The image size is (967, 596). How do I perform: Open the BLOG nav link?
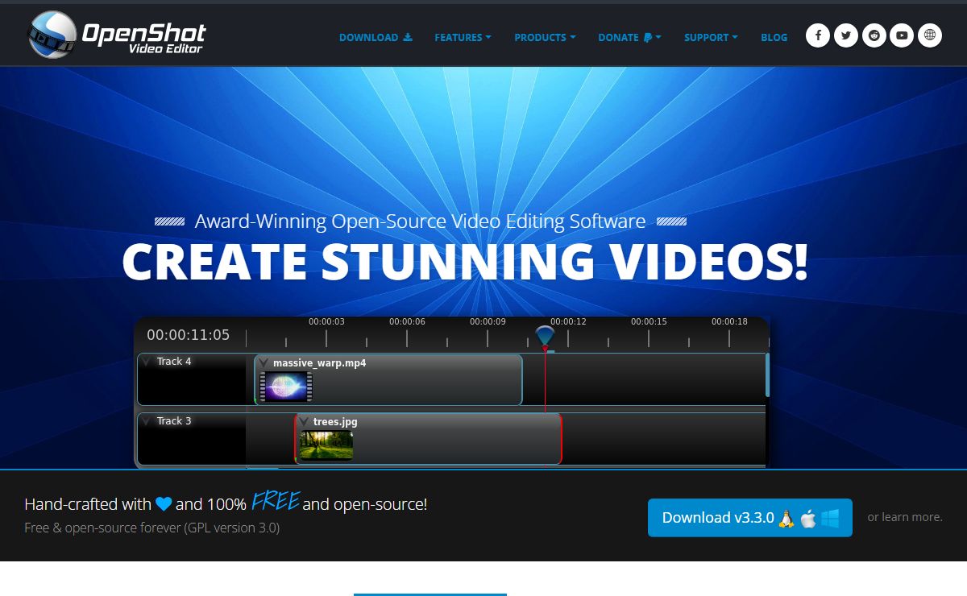774,37
